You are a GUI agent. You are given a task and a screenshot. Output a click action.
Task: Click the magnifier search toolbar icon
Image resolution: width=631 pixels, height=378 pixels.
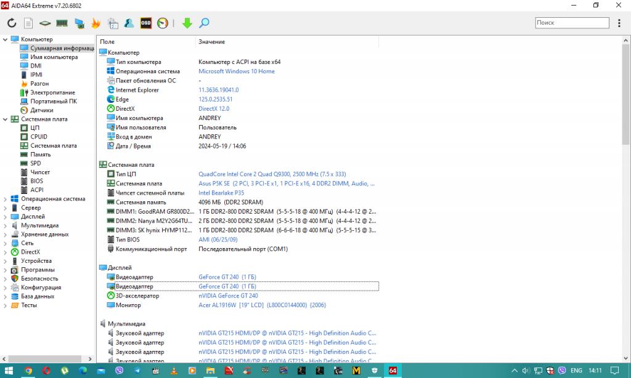point(204,23)
